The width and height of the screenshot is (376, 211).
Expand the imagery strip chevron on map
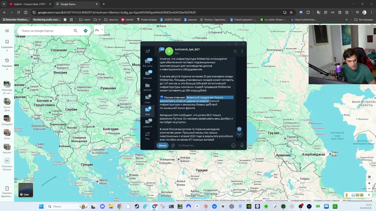click(369, 195)
